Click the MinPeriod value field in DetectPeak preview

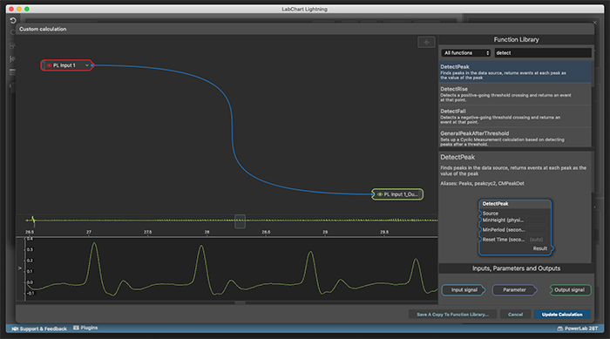[537, 230]
